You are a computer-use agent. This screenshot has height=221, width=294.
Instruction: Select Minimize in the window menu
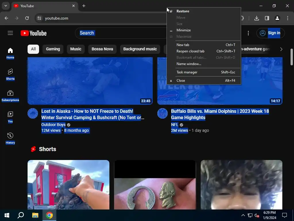204,30
